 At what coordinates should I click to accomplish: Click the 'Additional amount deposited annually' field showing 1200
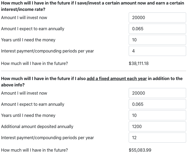pos(157,126)
